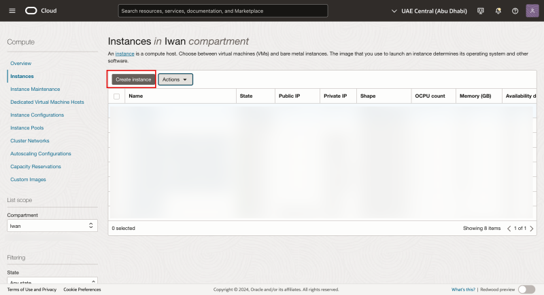Follow the 'instance' hyperlink in description

point(124,53)
